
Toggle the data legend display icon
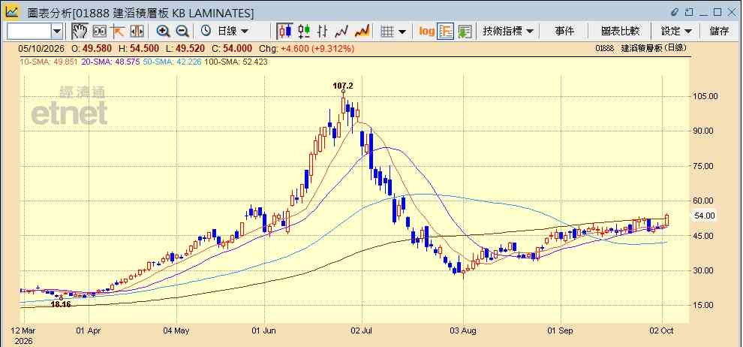pyautogui.click(x=445, y=32)
